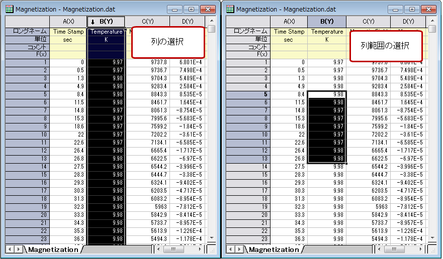Click horizontal scrollbar thumb in right window
The image size is (443, 259).
tap(394, 249)
